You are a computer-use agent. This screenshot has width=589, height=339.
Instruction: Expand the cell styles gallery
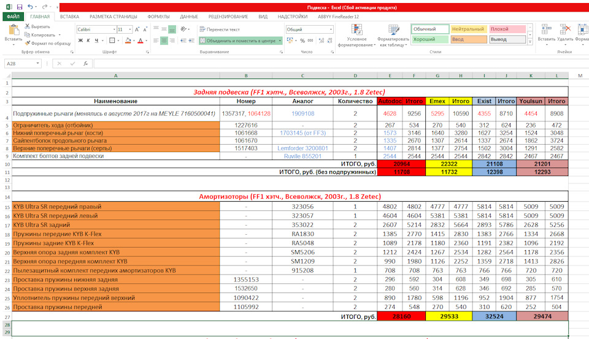(x=530, y=41)
